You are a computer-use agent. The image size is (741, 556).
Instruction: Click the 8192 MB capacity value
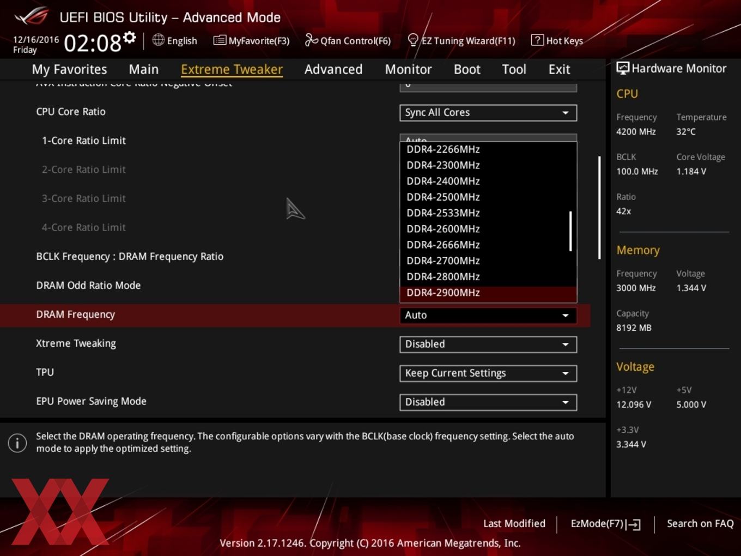(x=634, y=328)
